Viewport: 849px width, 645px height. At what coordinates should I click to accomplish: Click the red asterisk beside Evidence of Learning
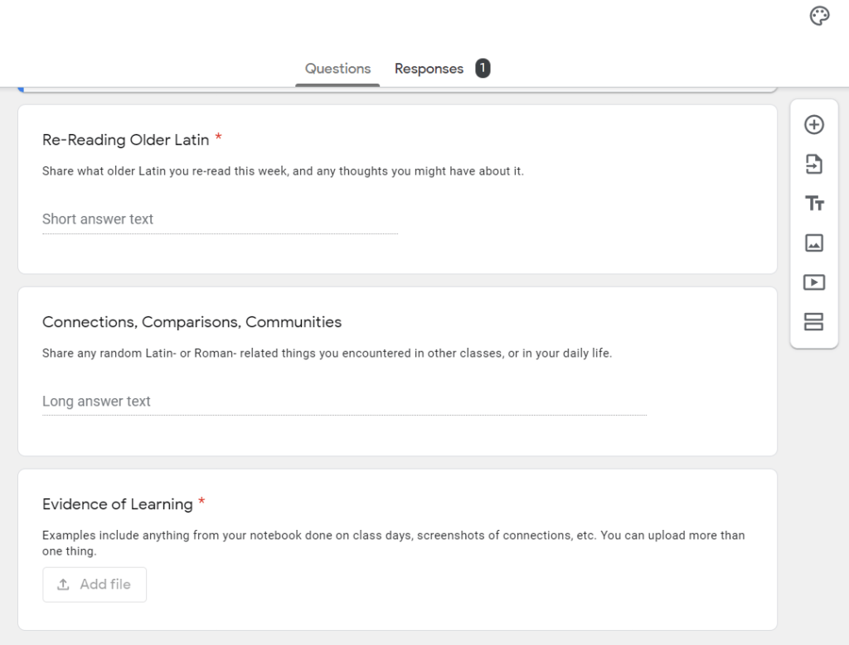[x=201, y=503]
